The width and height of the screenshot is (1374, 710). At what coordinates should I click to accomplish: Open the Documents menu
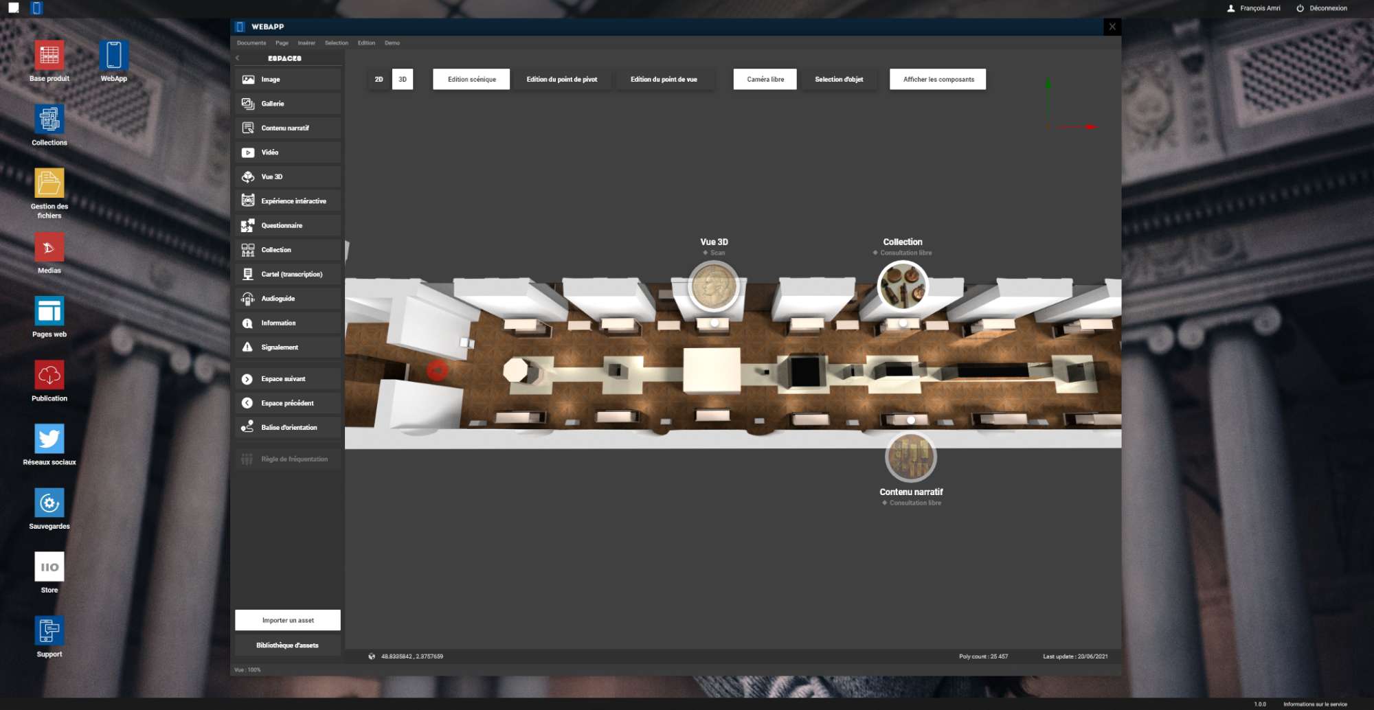pos(251,43)
